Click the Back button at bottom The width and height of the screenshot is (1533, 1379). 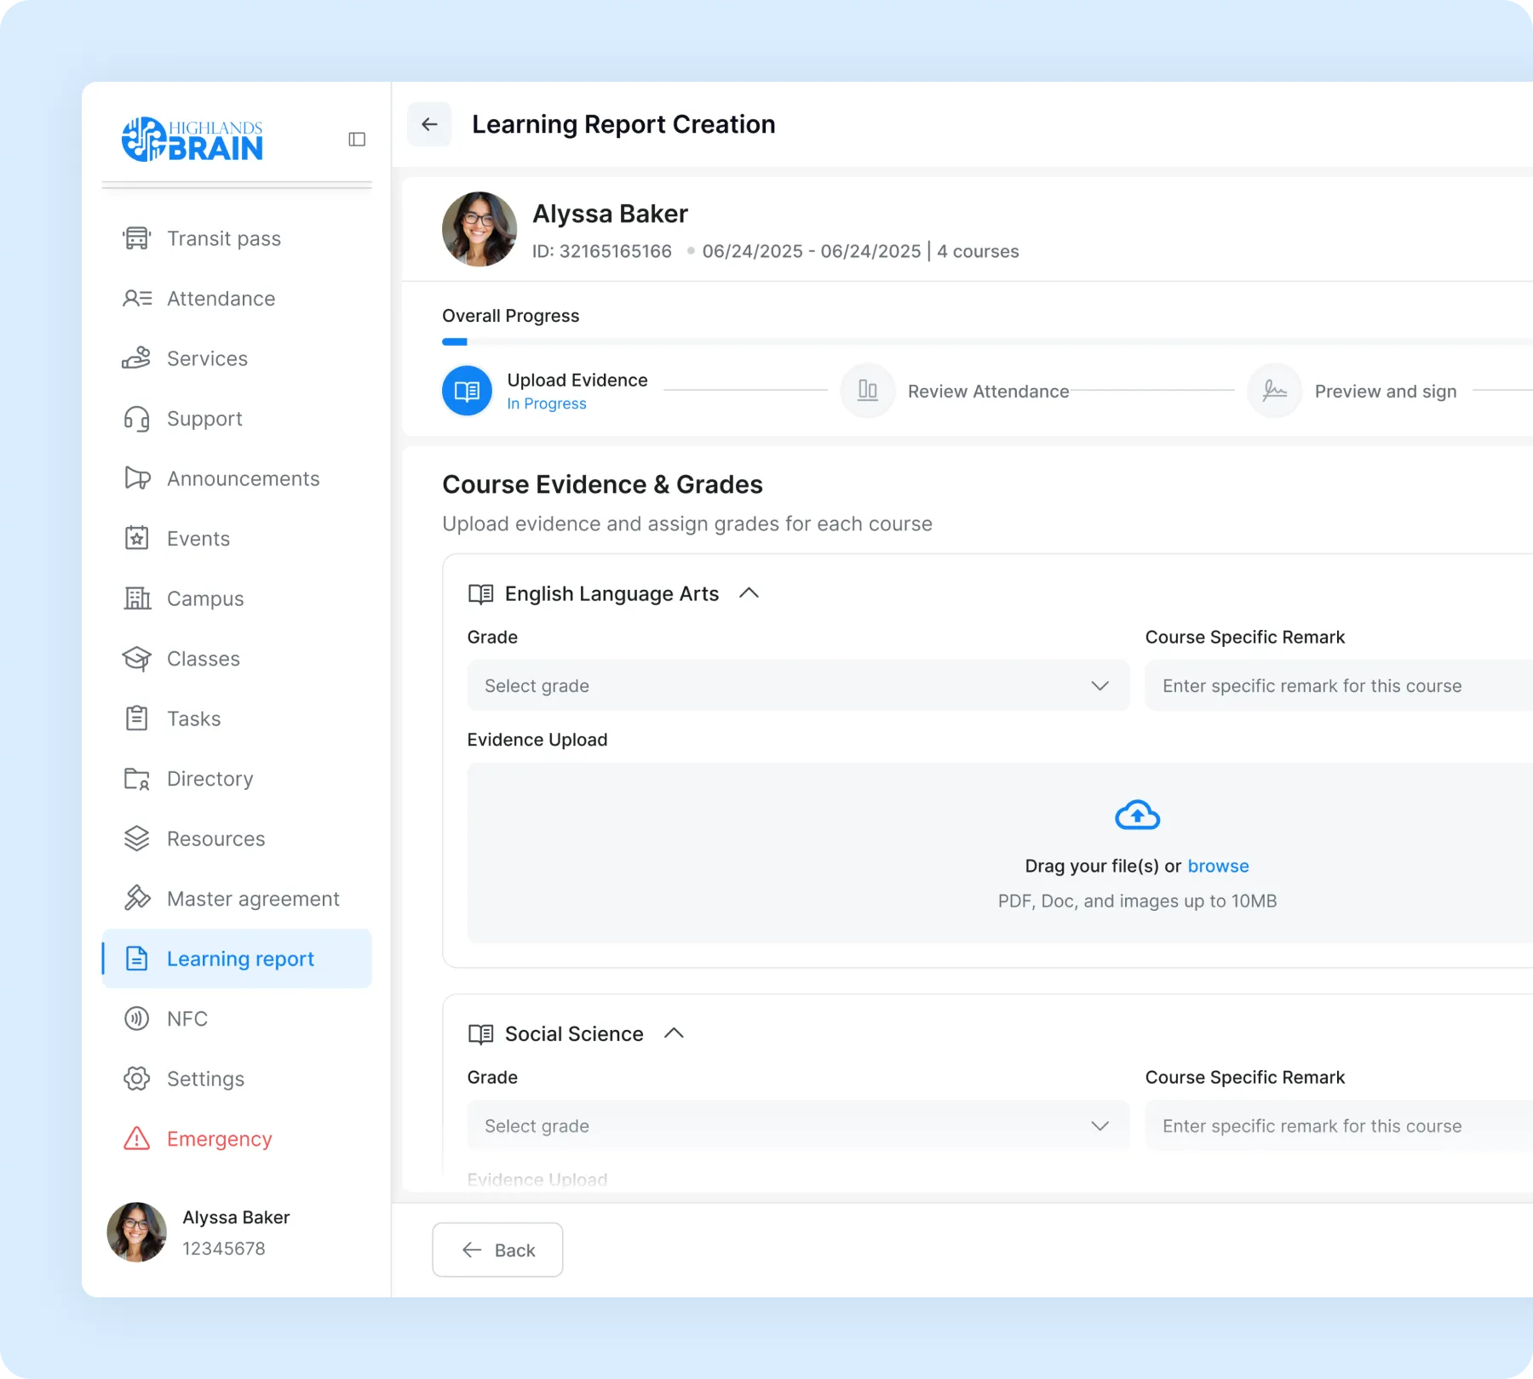(497, 1250)
